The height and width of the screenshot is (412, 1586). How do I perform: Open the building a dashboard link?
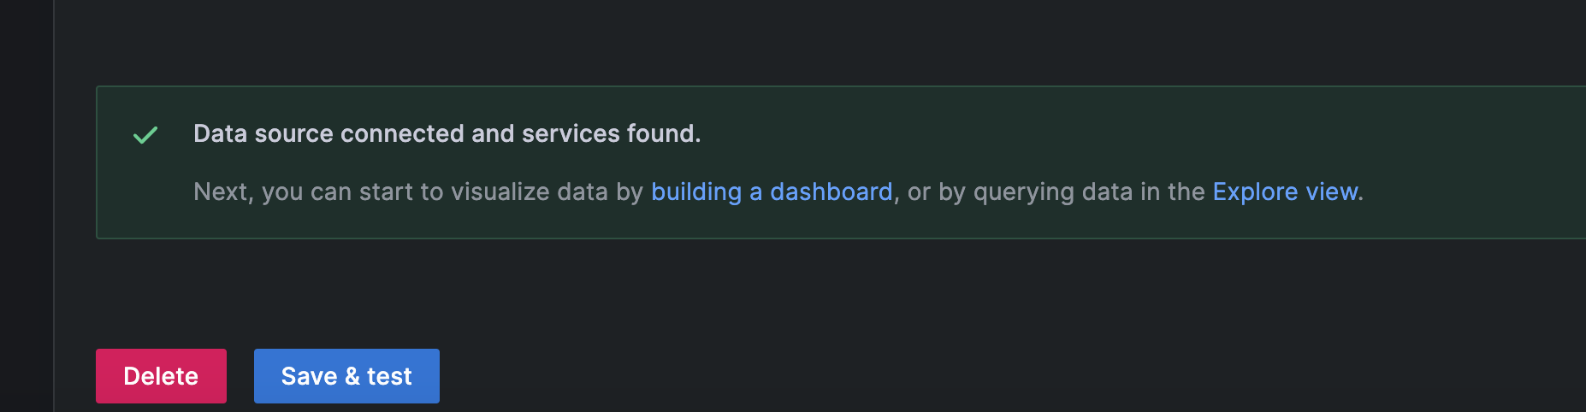pos(771,191)
